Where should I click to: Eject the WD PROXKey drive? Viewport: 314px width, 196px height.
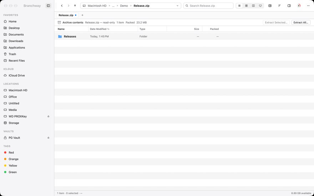(x=48, y=117)
